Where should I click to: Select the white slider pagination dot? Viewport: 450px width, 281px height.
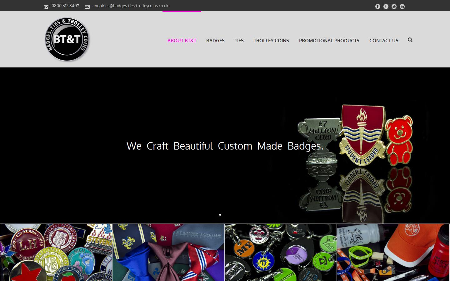coord(220,215)
